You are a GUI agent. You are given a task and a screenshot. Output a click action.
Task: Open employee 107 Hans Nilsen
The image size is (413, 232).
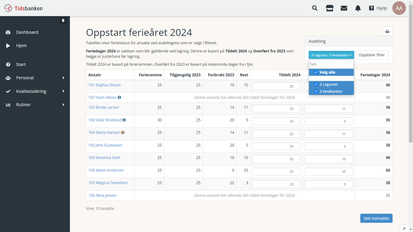pos(102,98)
